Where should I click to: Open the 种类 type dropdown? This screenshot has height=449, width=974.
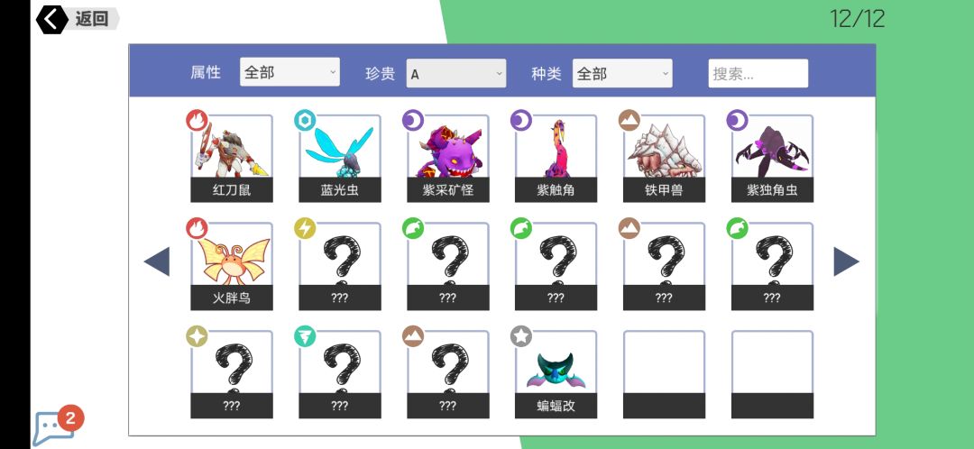pyautogui.click(x=622, y=73)
